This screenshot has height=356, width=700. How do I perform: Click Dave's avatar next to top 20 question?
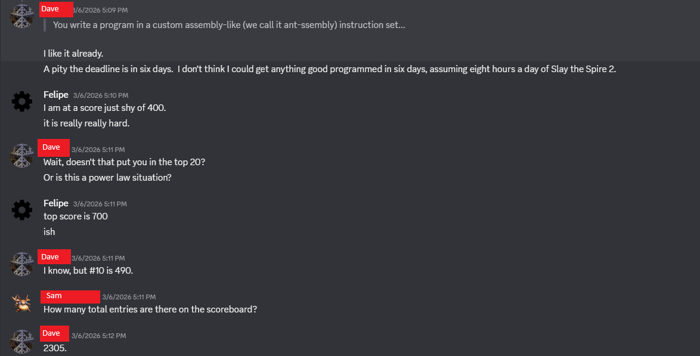tap(22, 155)
